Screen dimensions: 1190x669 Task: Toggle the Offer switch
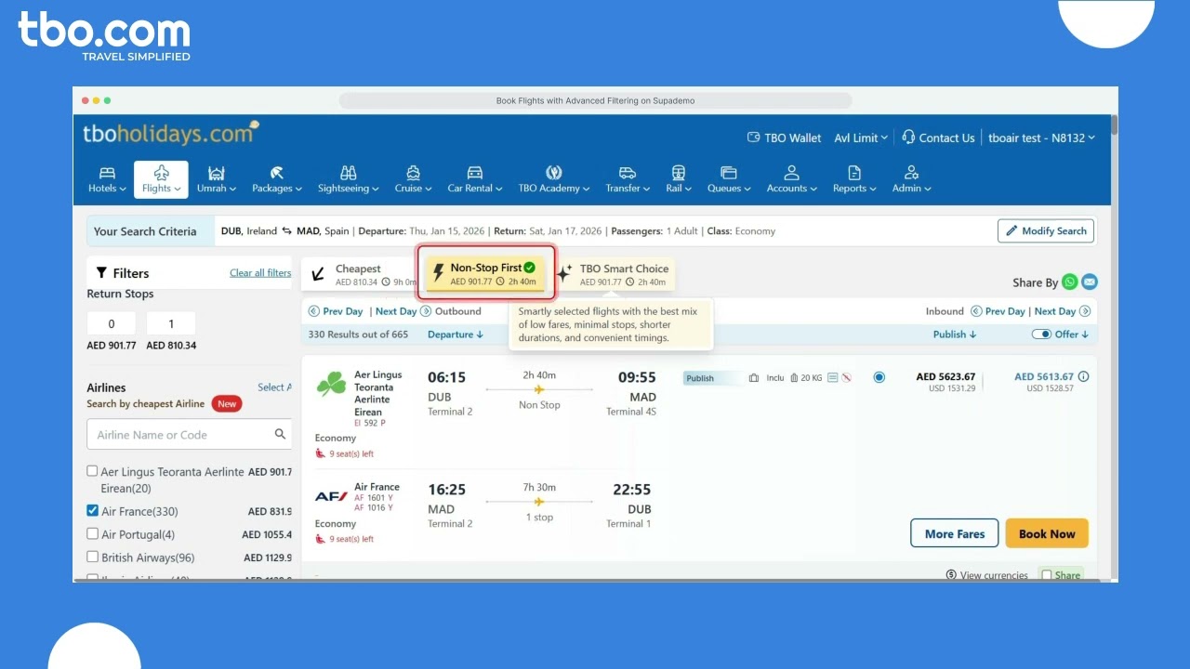(x=1041, y=334)
